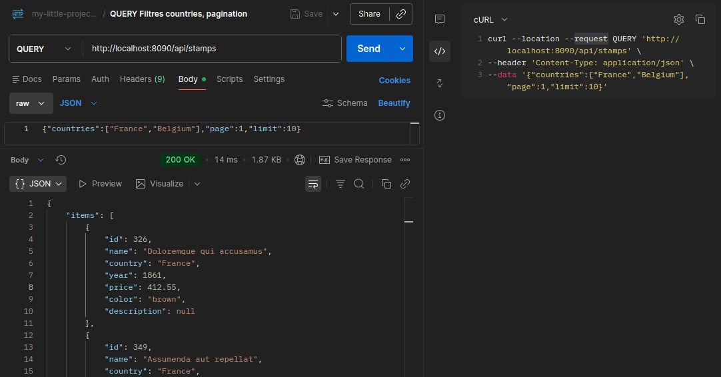The width and height of the screenshot is (721, 377).
Task: Open the response more options ellipsis
Action: (x=405, y=160)
